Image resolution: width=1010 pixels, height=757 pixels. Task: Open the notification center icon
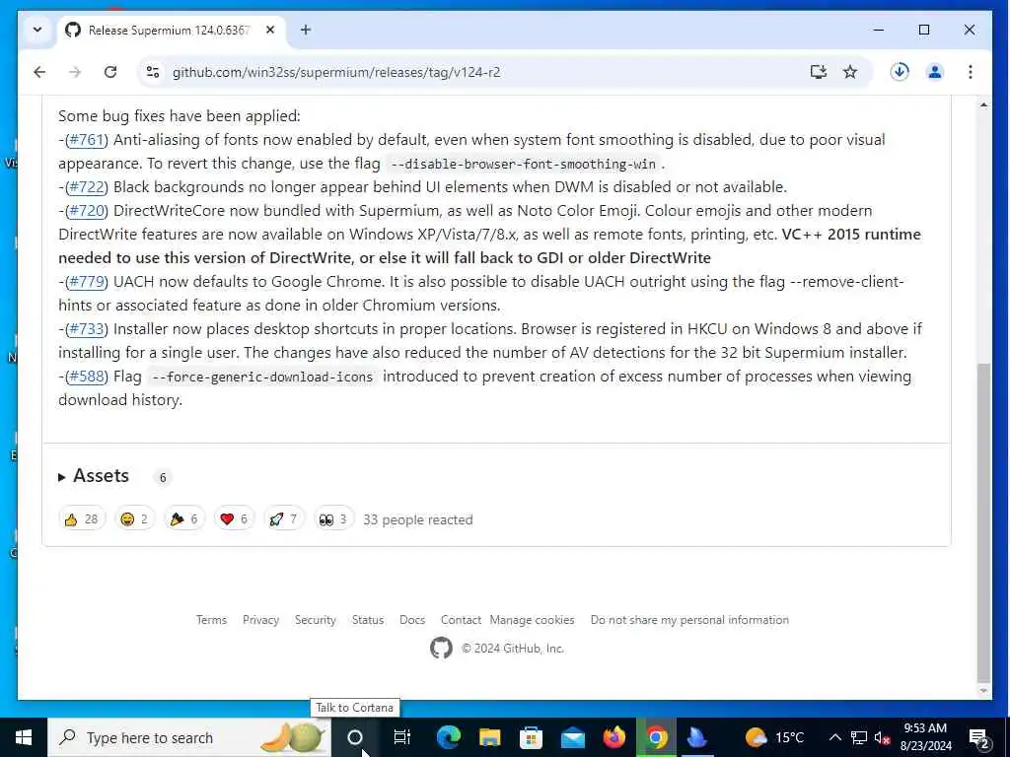(x=979, y=737)
